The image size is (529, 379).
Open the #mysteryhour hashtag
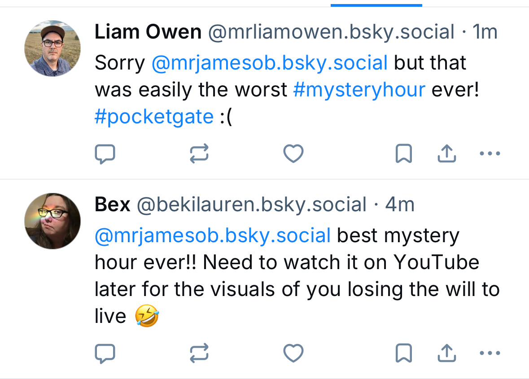359,90
